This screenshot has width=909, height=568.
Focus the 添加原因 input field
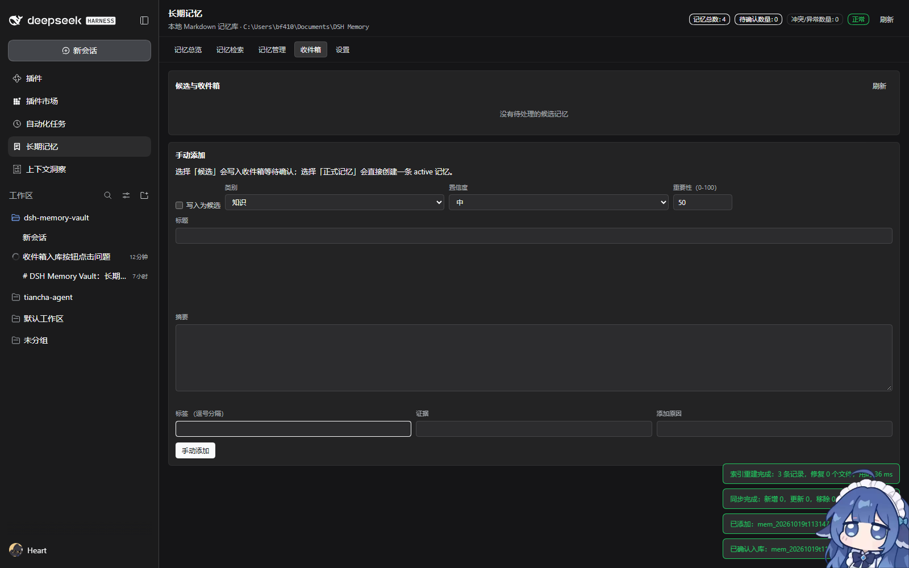coord(774,429)
